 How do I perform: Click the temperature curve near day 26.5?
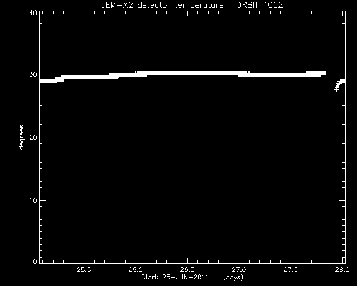187,73
